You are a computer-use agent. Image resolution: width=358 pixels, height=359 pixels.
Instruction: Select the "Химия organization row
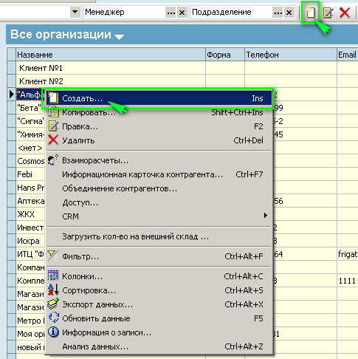pyautogui.click(x=31, y=134)
